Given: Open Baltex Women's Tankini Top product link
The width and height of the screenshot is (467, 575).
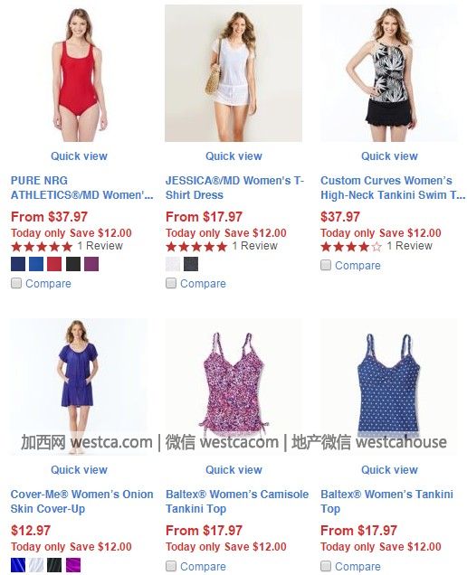Looking at the screenshot, I should pos(386,501).
